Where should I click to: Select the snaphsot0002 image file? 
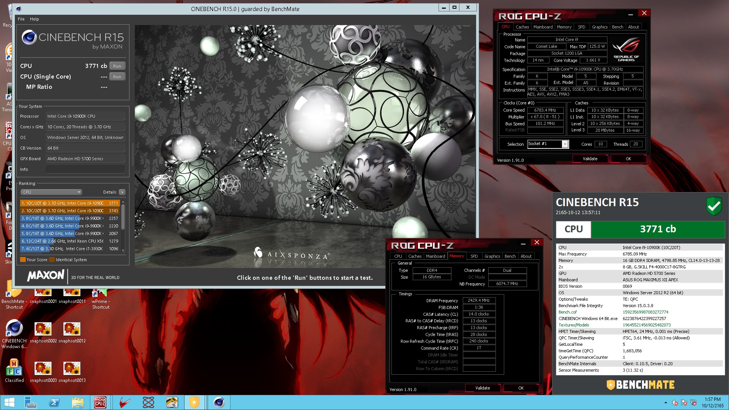coord(43,333)
